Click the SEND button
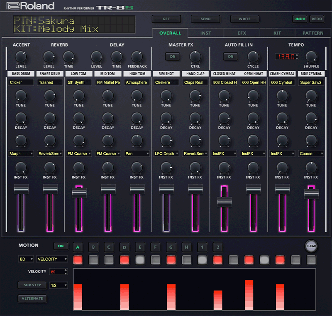 pyautogui.click(x=205, y=19)
